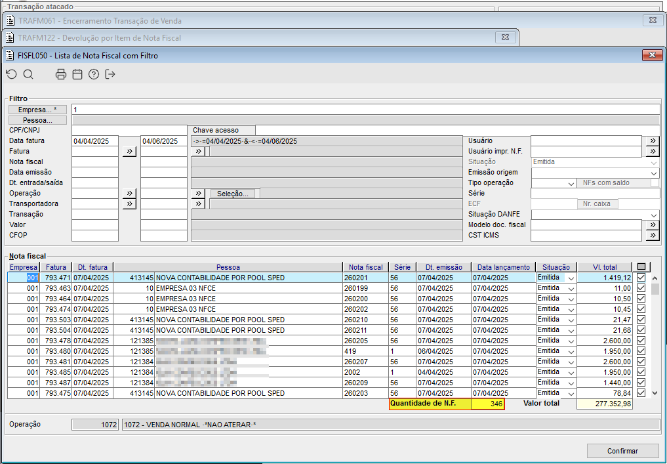Sort by Pessoa column header
This screenshot has height=464, width=667.
tap(228, 267)
